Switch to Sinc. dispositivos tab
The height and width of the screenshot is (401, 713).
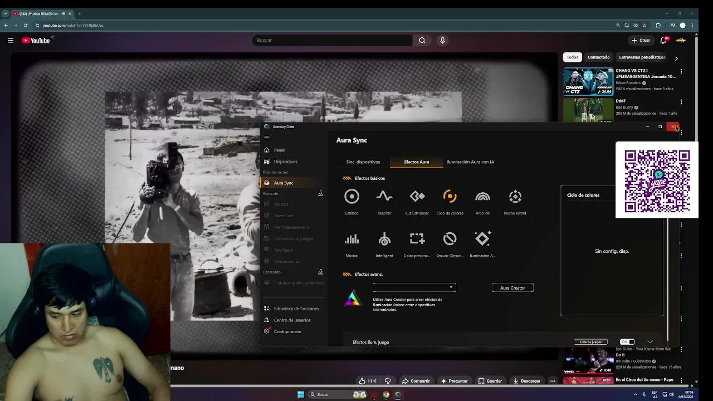point(363,162)
